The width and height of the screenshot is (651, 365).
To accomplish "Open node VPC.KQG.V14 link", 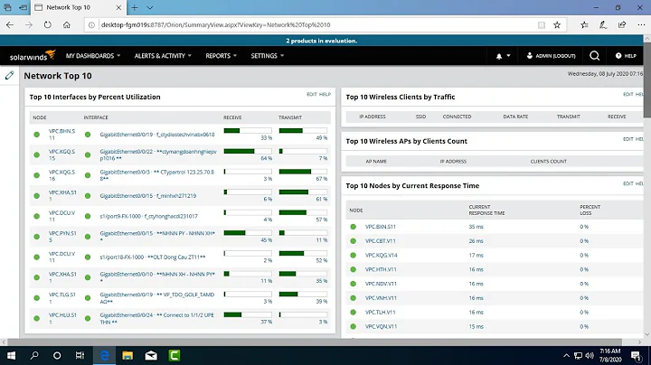I will 382,255.
